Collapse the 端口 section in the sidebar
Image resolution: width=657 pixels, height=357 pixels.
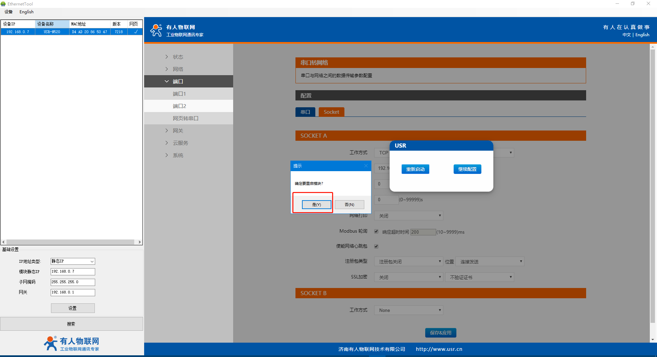167,81
